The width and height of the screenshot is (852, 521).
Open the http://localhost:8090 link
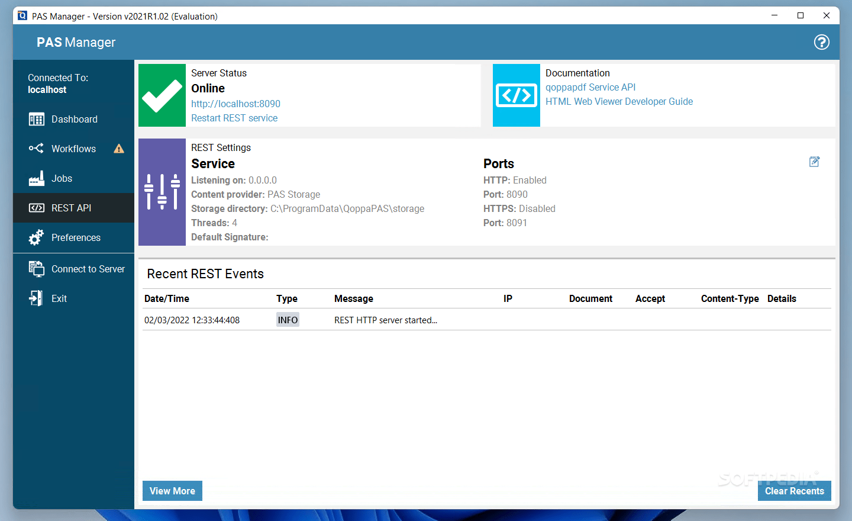235,104
